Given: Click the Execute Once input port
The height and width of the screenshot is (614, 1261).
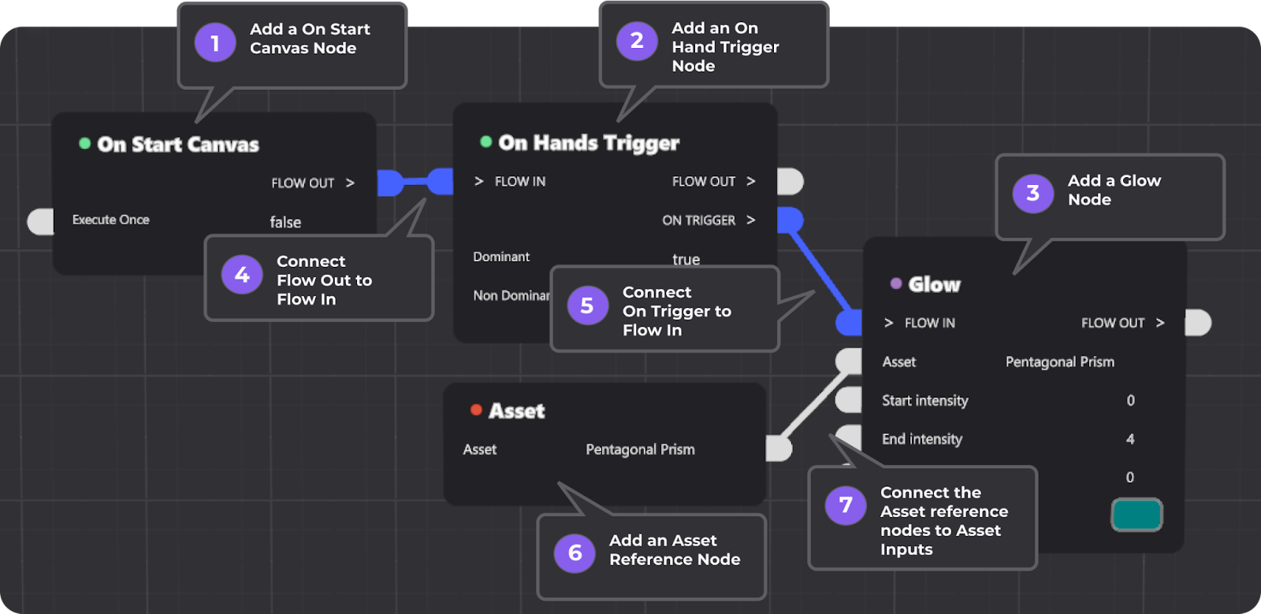Looking at the screenshot, I should [39, 221].
